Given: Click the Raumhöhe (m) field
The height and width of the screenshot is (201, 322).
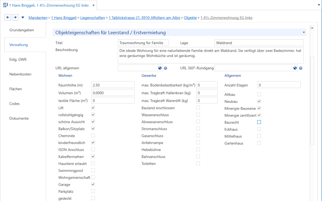Looking at the screenshot, I should 113,85.
